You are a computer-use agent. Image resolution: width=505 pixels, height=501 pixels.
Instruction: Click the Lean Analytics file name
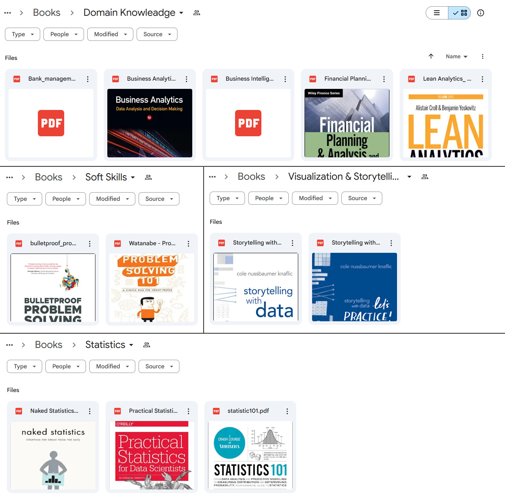[x=447, y=79]
